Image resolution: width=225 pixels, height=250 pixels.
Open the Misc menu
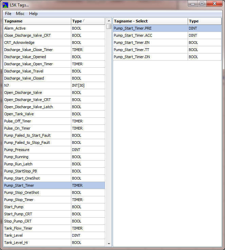tap(20, 14)
